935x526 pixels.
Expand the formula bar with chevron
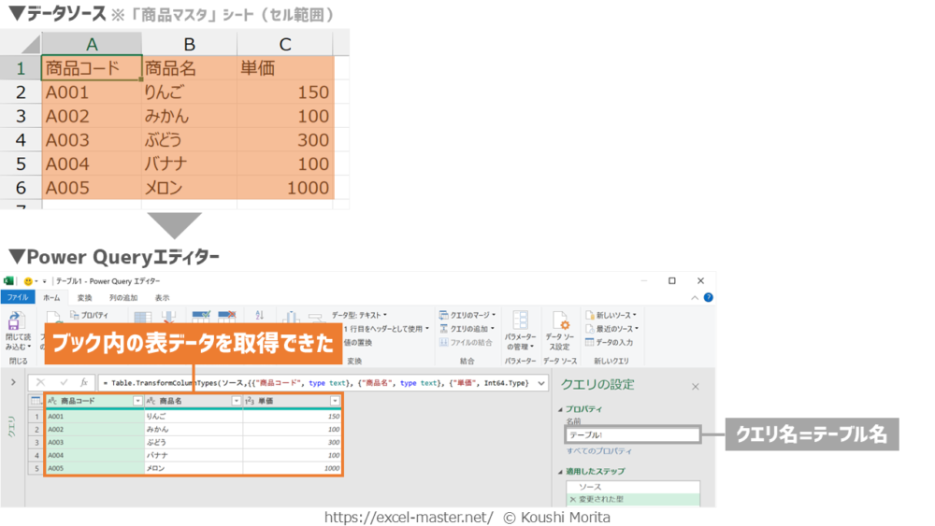pos(540,383)
